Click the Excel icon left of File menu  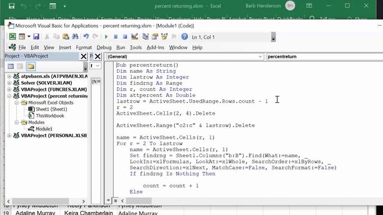point(12,47)
